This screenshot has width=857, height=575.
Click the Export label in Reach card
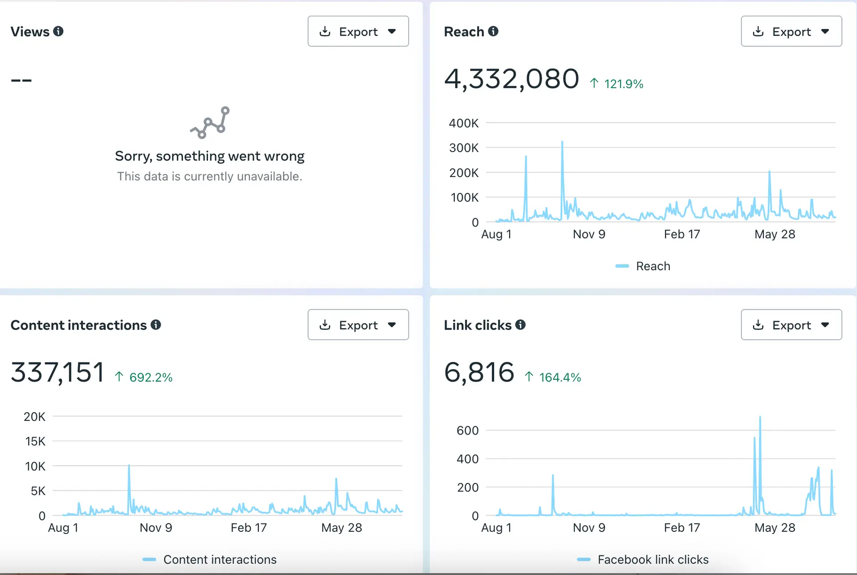[x=791, y=32]
